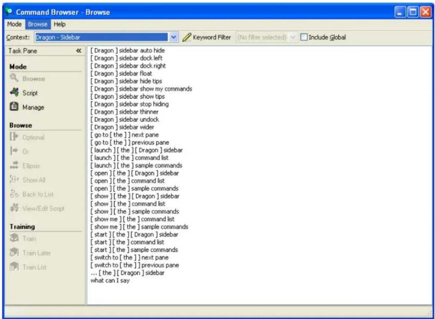Select the '... the Dragon sidebar' command

click(127, 273)
